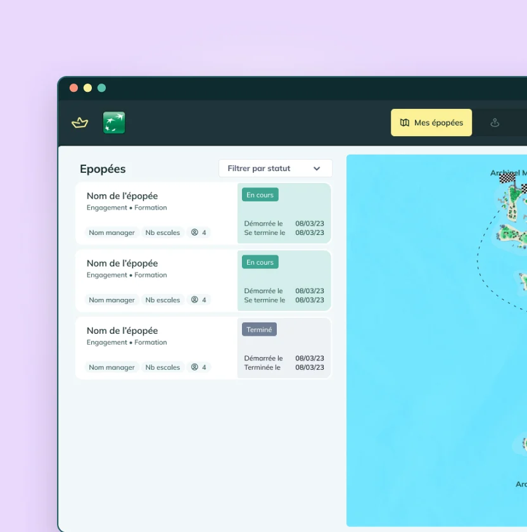
Task: Click Nb escales tag on the first card
Action: pyautogui.click(x=163, y=233)
